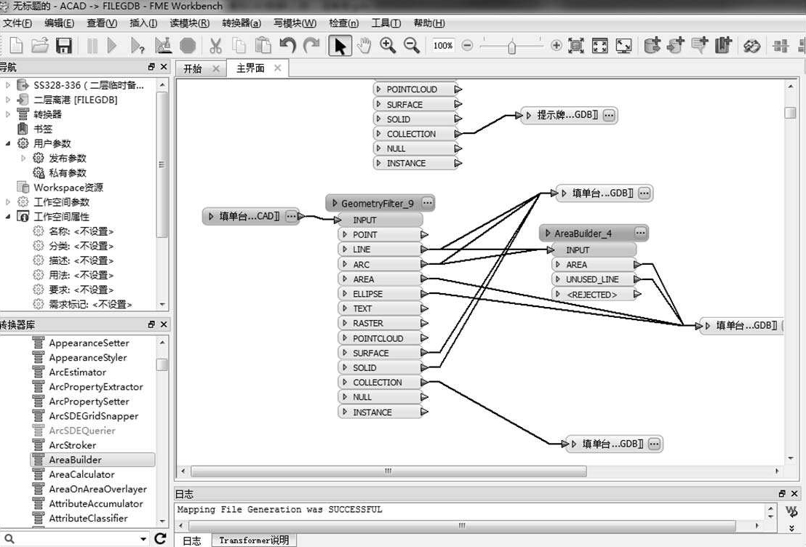
Task: Click the Run translation play icon
Action: pyautogui.click(x=112, y=46)
